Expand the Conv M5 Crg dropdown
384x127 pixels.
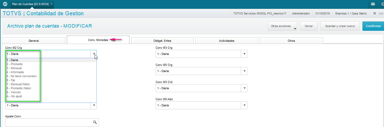(x=244, y=71)
